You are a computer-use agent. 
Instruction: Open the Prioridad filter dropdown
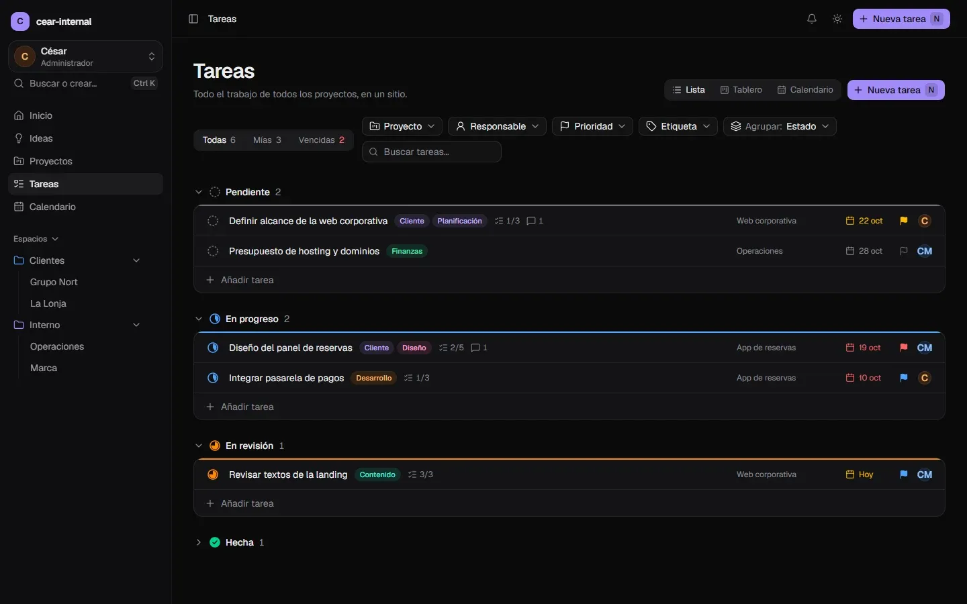click(592, 126)
